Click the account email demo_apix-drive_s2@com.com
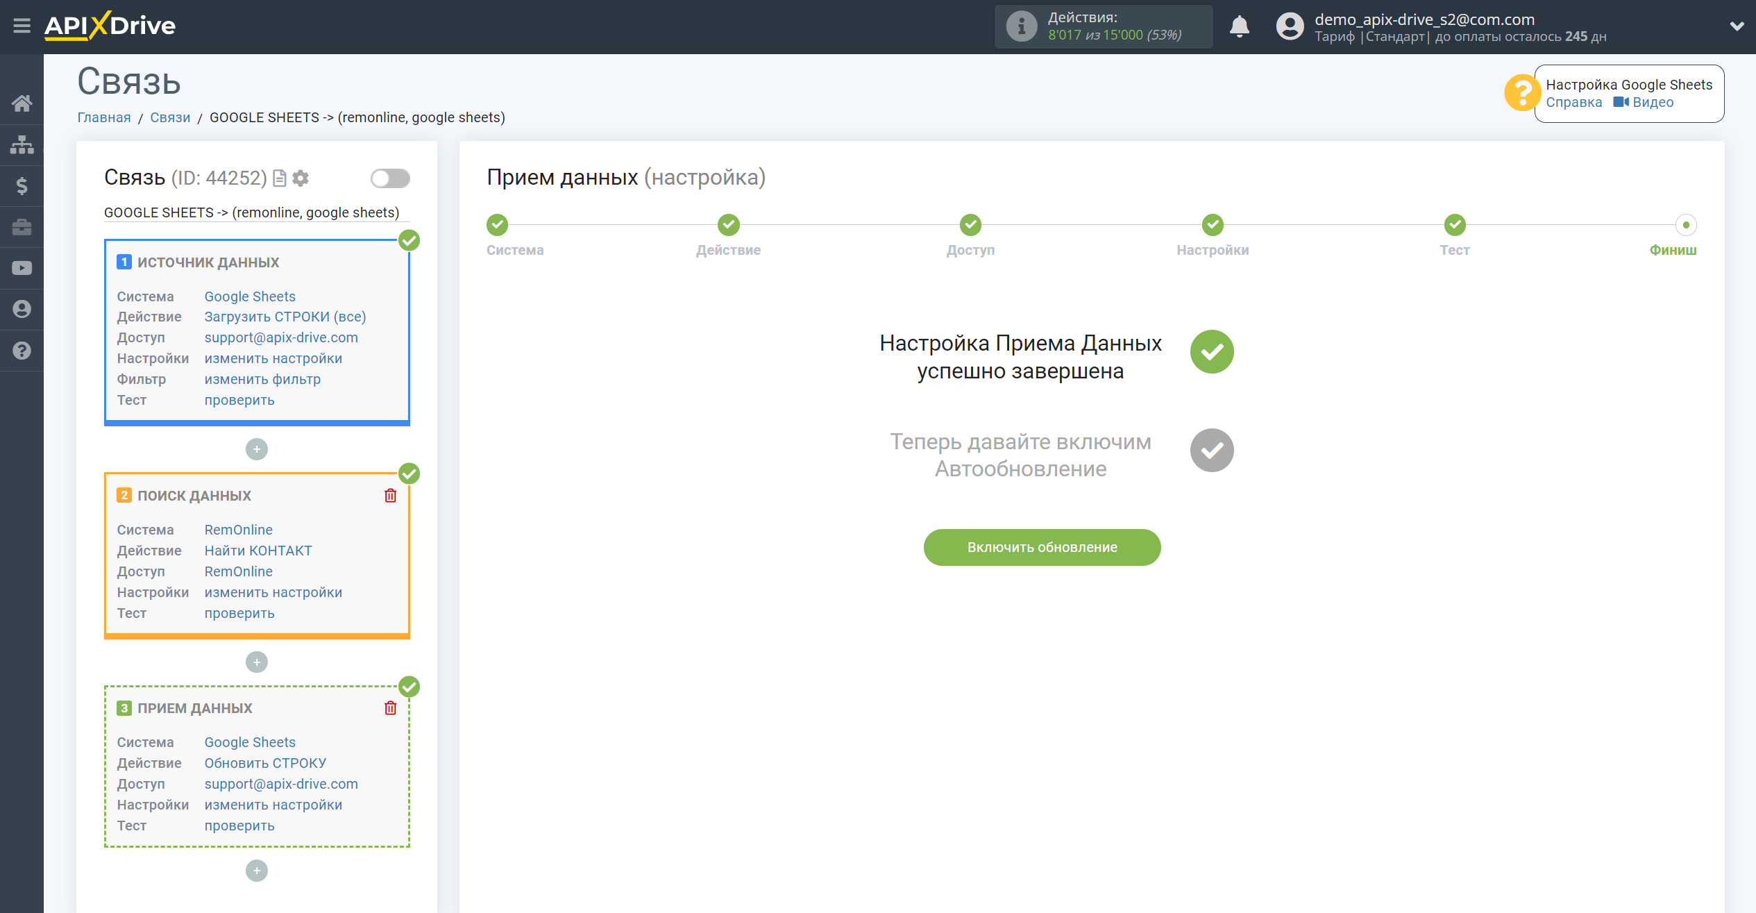Viewport: 1756px width, 913px height. click(x=1424, y=19)
